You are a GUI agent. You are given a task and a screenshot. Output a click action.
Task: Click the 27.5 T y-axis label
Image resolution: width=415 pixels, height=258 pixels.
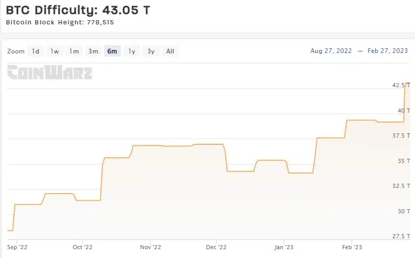point(401,236)
